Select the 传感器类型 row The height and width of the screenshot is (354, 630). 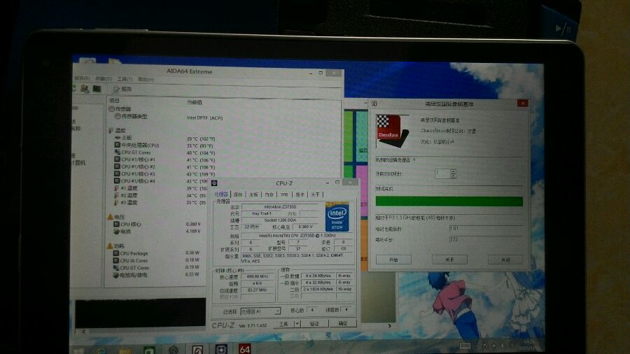click(x=131, y=116)
